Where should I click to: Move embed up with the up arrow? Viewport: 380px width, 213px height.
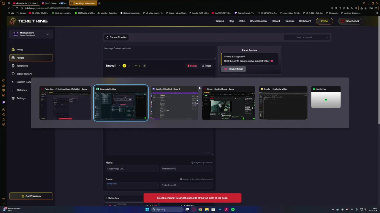[x=136, y=66]
